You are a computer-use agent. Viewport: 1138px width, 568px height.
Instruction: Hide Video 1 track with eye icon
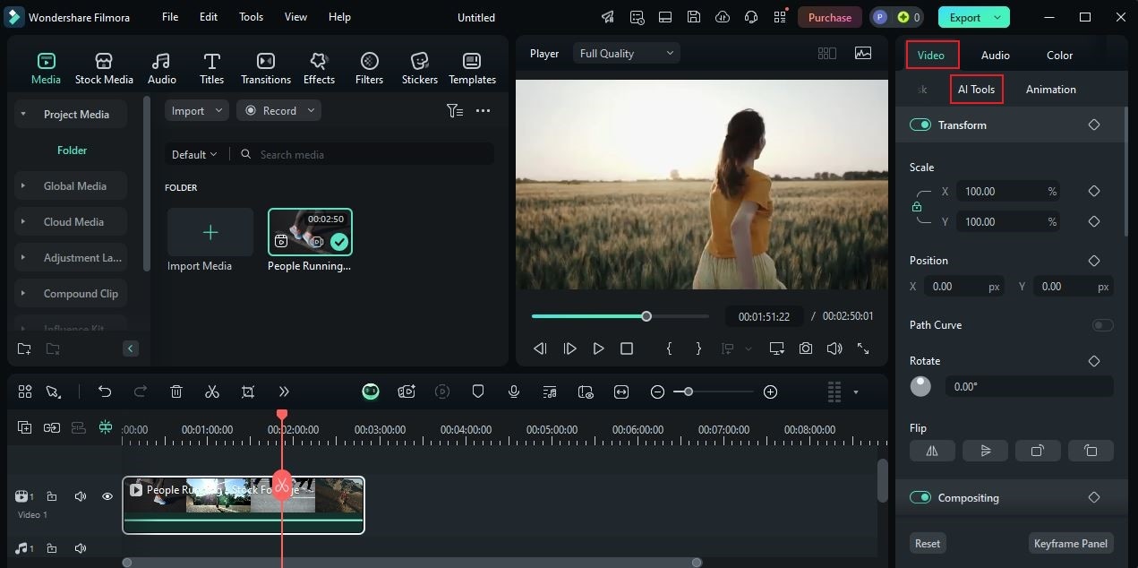click(107, 496)
